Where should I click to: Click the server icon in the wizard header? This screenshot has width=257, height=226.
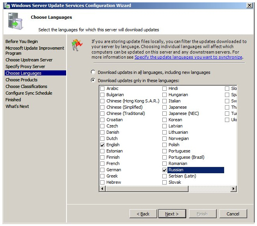[x=15, y=21]
